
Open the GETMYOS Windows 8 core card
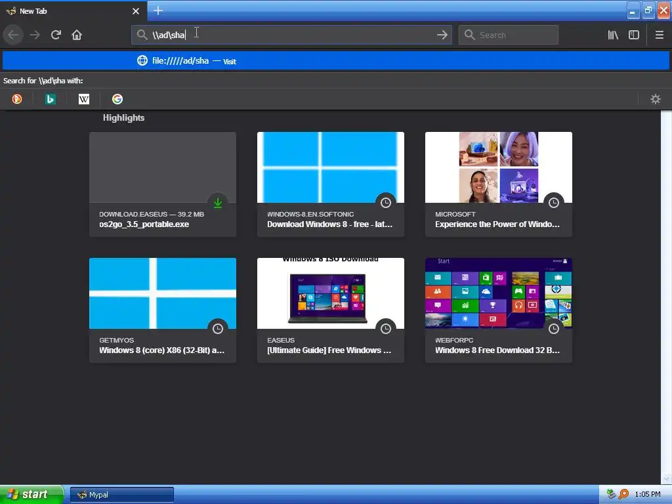tap(163, 310)
